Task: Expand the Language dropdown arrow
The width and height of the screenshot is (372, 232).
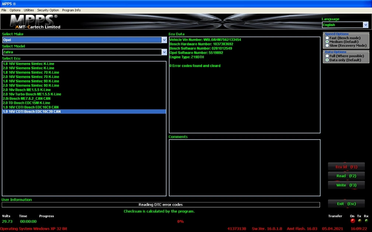Action: click(366, 25)
